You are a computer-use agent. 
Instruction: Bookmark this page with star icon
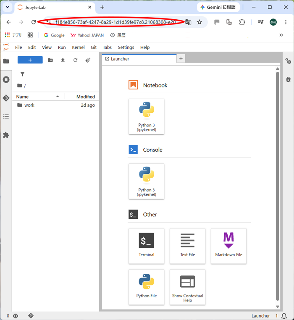tap(199, 22)
